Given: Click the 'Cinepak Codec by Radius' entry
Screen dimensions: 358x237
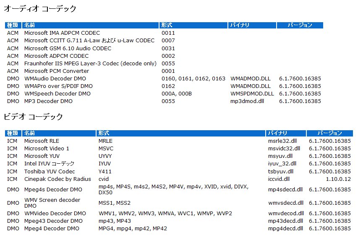Looking at the screenshot, I should (x=57, y=179).
